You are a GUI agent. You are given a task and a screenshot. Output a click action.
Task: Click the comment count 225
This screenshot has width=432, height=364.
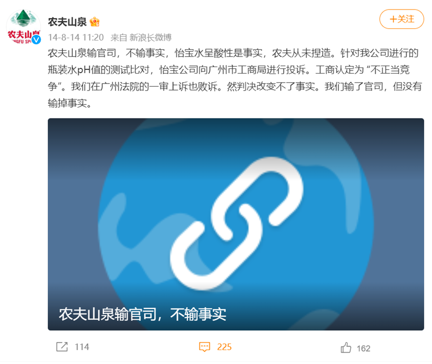click(224, 347)
